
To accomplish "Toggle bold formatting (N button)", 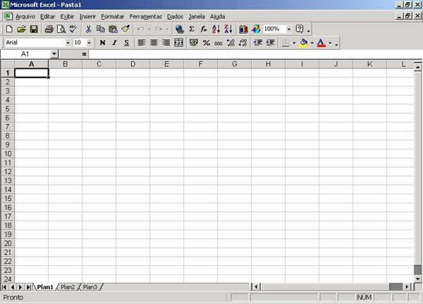I will [x=102, y=43].
